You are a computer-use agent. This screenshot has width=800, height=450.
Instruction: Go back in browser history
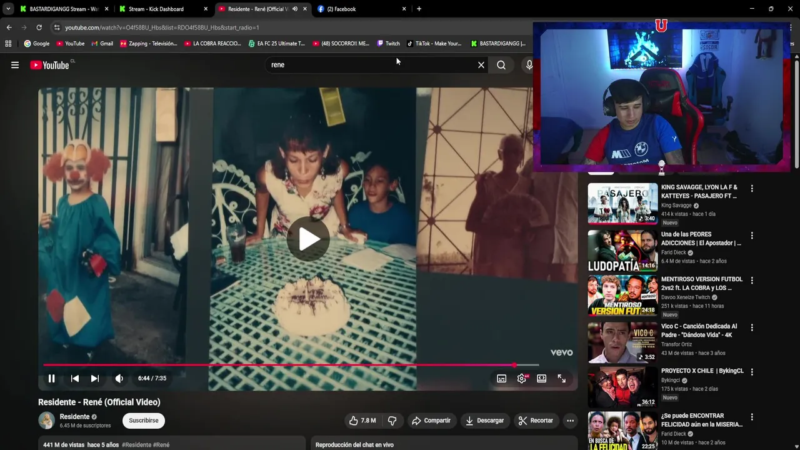click(x=9, y=27)
